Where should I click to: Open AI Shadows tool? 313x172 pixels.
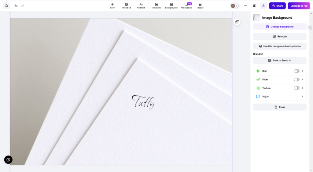186,6
